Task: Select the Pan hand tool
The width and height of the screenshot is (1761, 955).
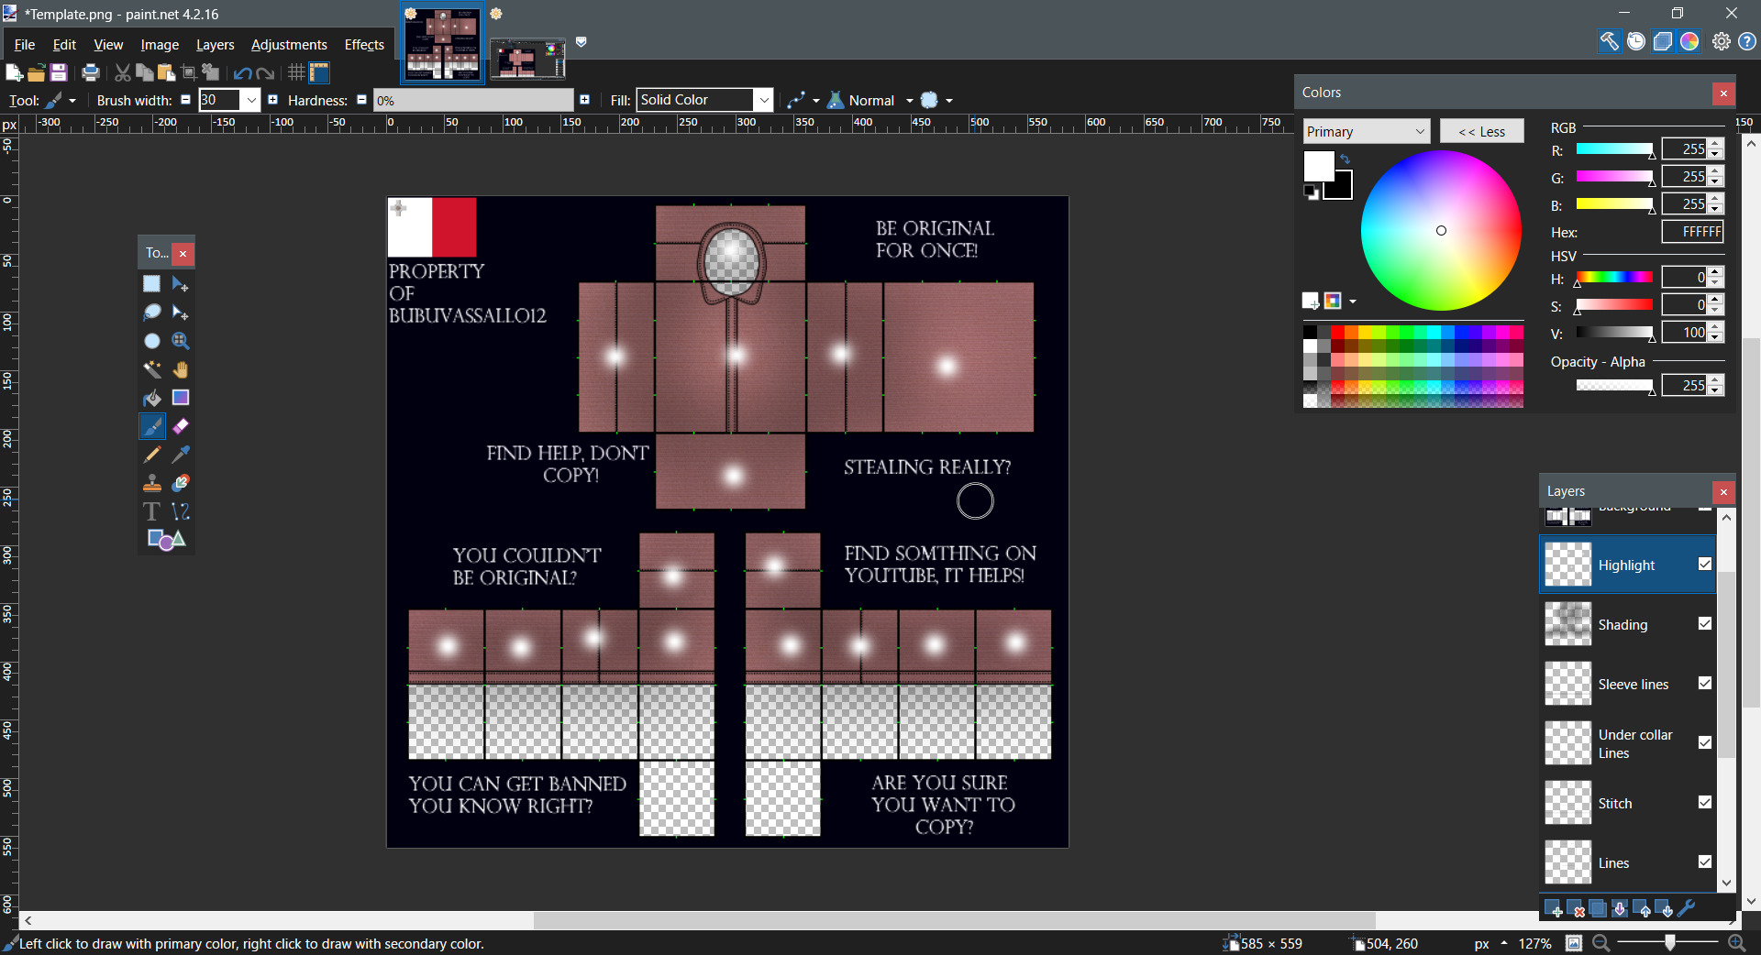Action: pos(181,369)
